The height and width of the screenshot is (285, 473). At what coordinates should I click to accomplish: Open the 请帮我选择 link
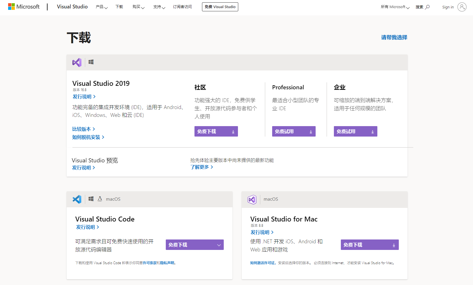(394, 37)
